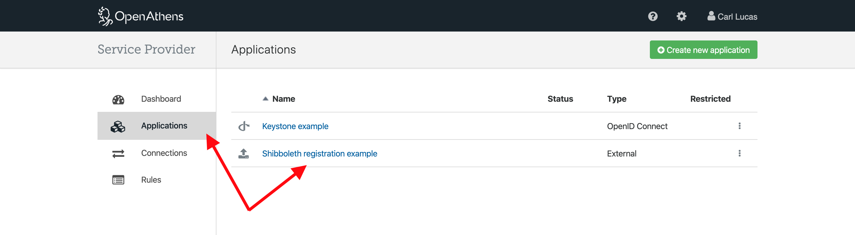Click the upload icon beside Shibboleth example
The height and width of the screenshot is (235, 855).
pos(243,153)
